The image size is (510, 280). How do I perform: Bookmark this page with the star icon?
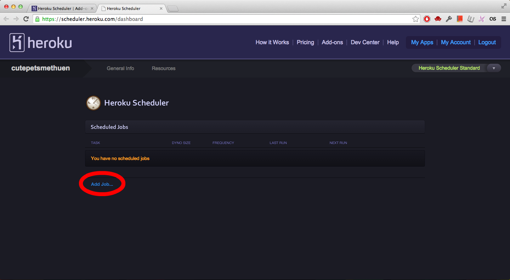[x=415, y=19]
